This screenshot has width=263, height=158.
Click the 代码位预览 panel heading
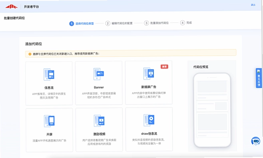coord(201,67)
